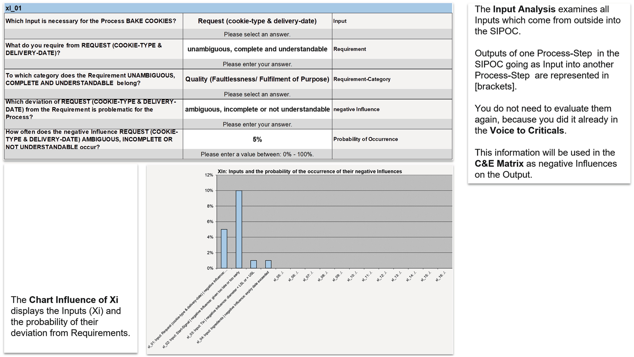Open the Request (cookie-type & delivery-date) input selection

[x=257, y=21]
